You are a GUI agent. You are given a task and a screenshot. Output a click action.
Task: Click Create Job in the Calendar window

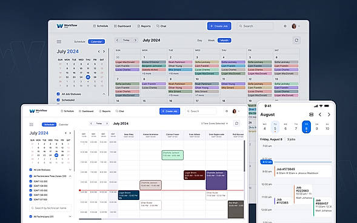(x=219, y=26)
